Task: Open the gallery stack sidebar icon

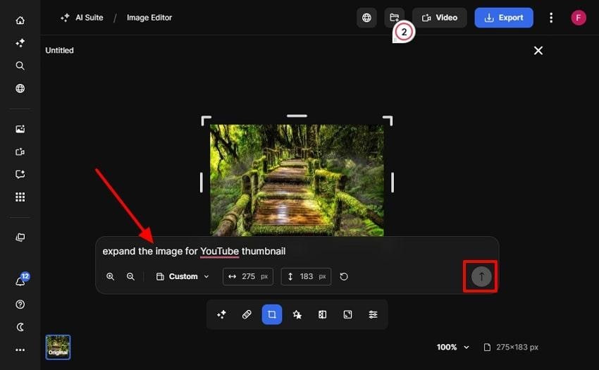Action: point(20,238)
